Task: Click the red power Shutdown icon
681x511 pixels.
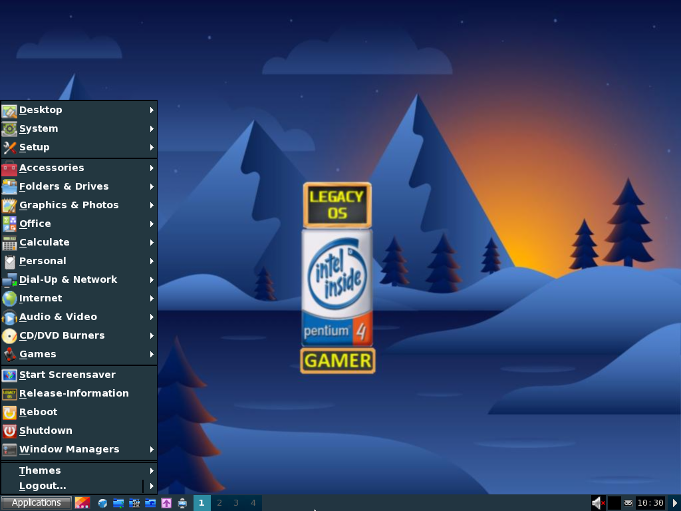Action: [9, 431]
